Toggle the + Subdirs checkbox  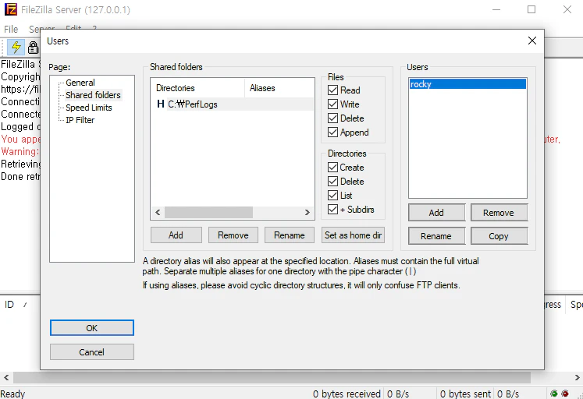click(332, 210)
